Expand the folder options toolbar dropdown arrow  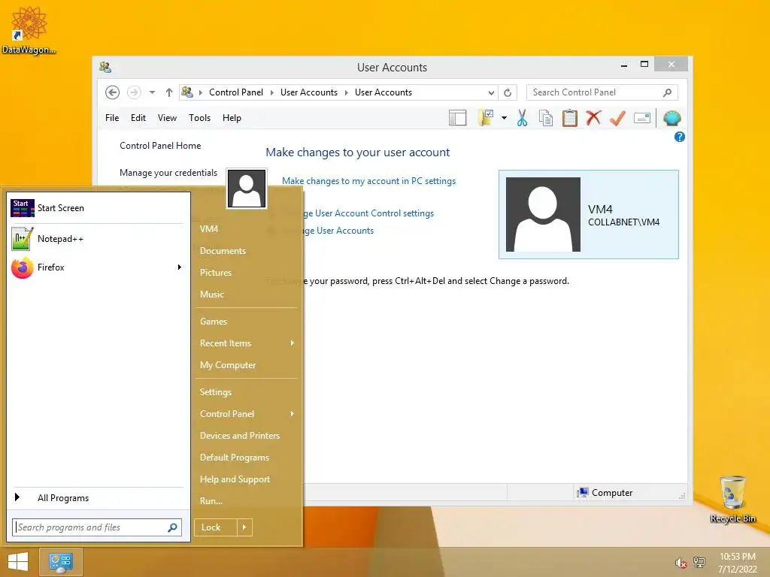(504, 118)
